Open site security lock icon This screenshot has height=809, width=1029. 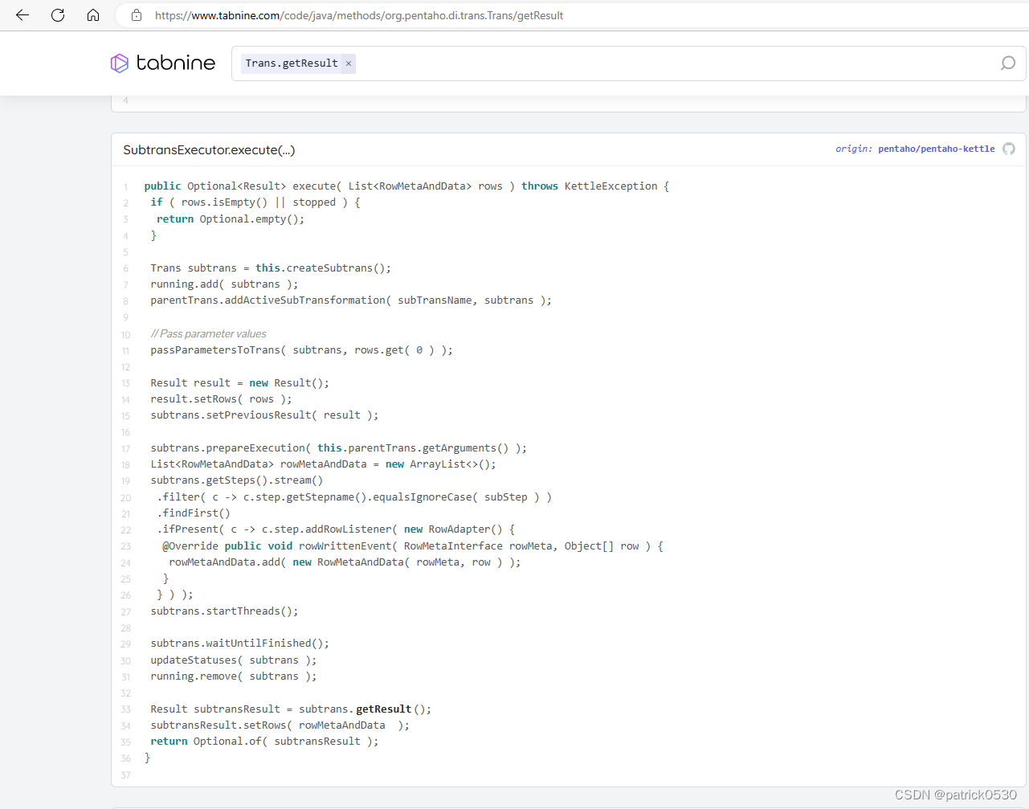point(135,15)
